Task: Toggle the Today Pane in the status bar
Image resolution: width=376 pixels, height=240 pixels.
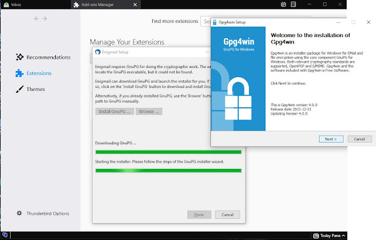Action: point(329,236)
